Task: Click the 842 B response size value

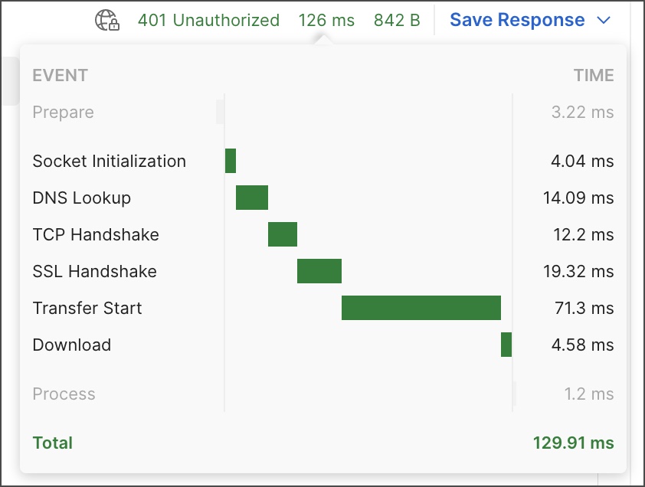Action: pyautogui.click(x=397, y=20)
